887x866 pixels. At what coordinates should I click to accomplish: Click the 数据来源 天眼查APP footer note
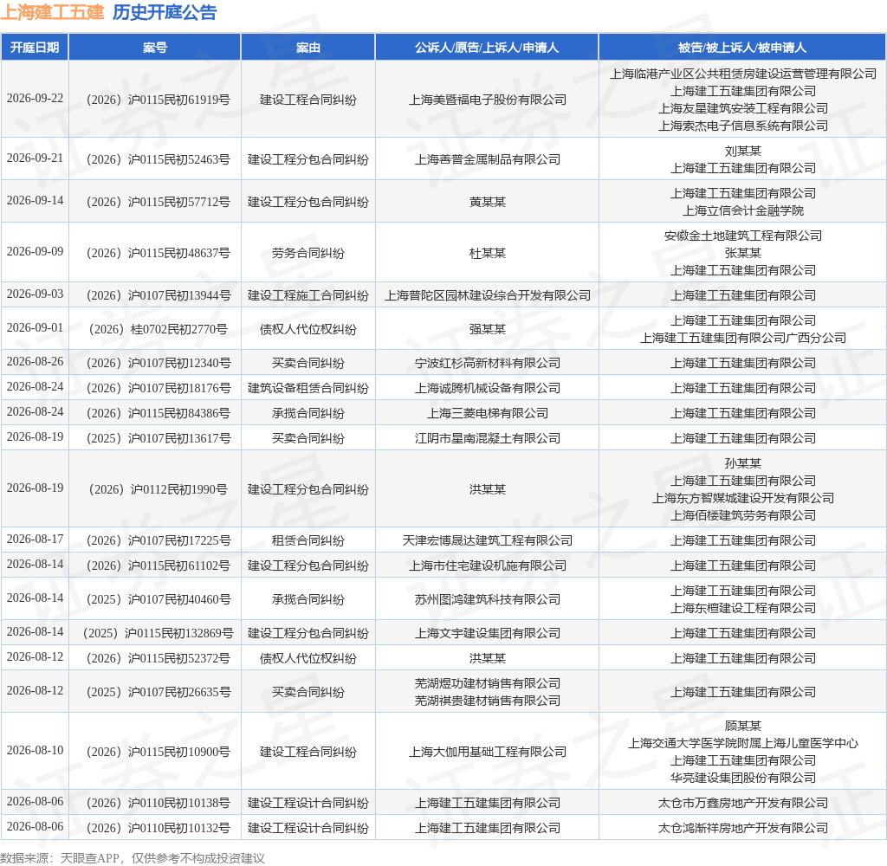[133, 857]
